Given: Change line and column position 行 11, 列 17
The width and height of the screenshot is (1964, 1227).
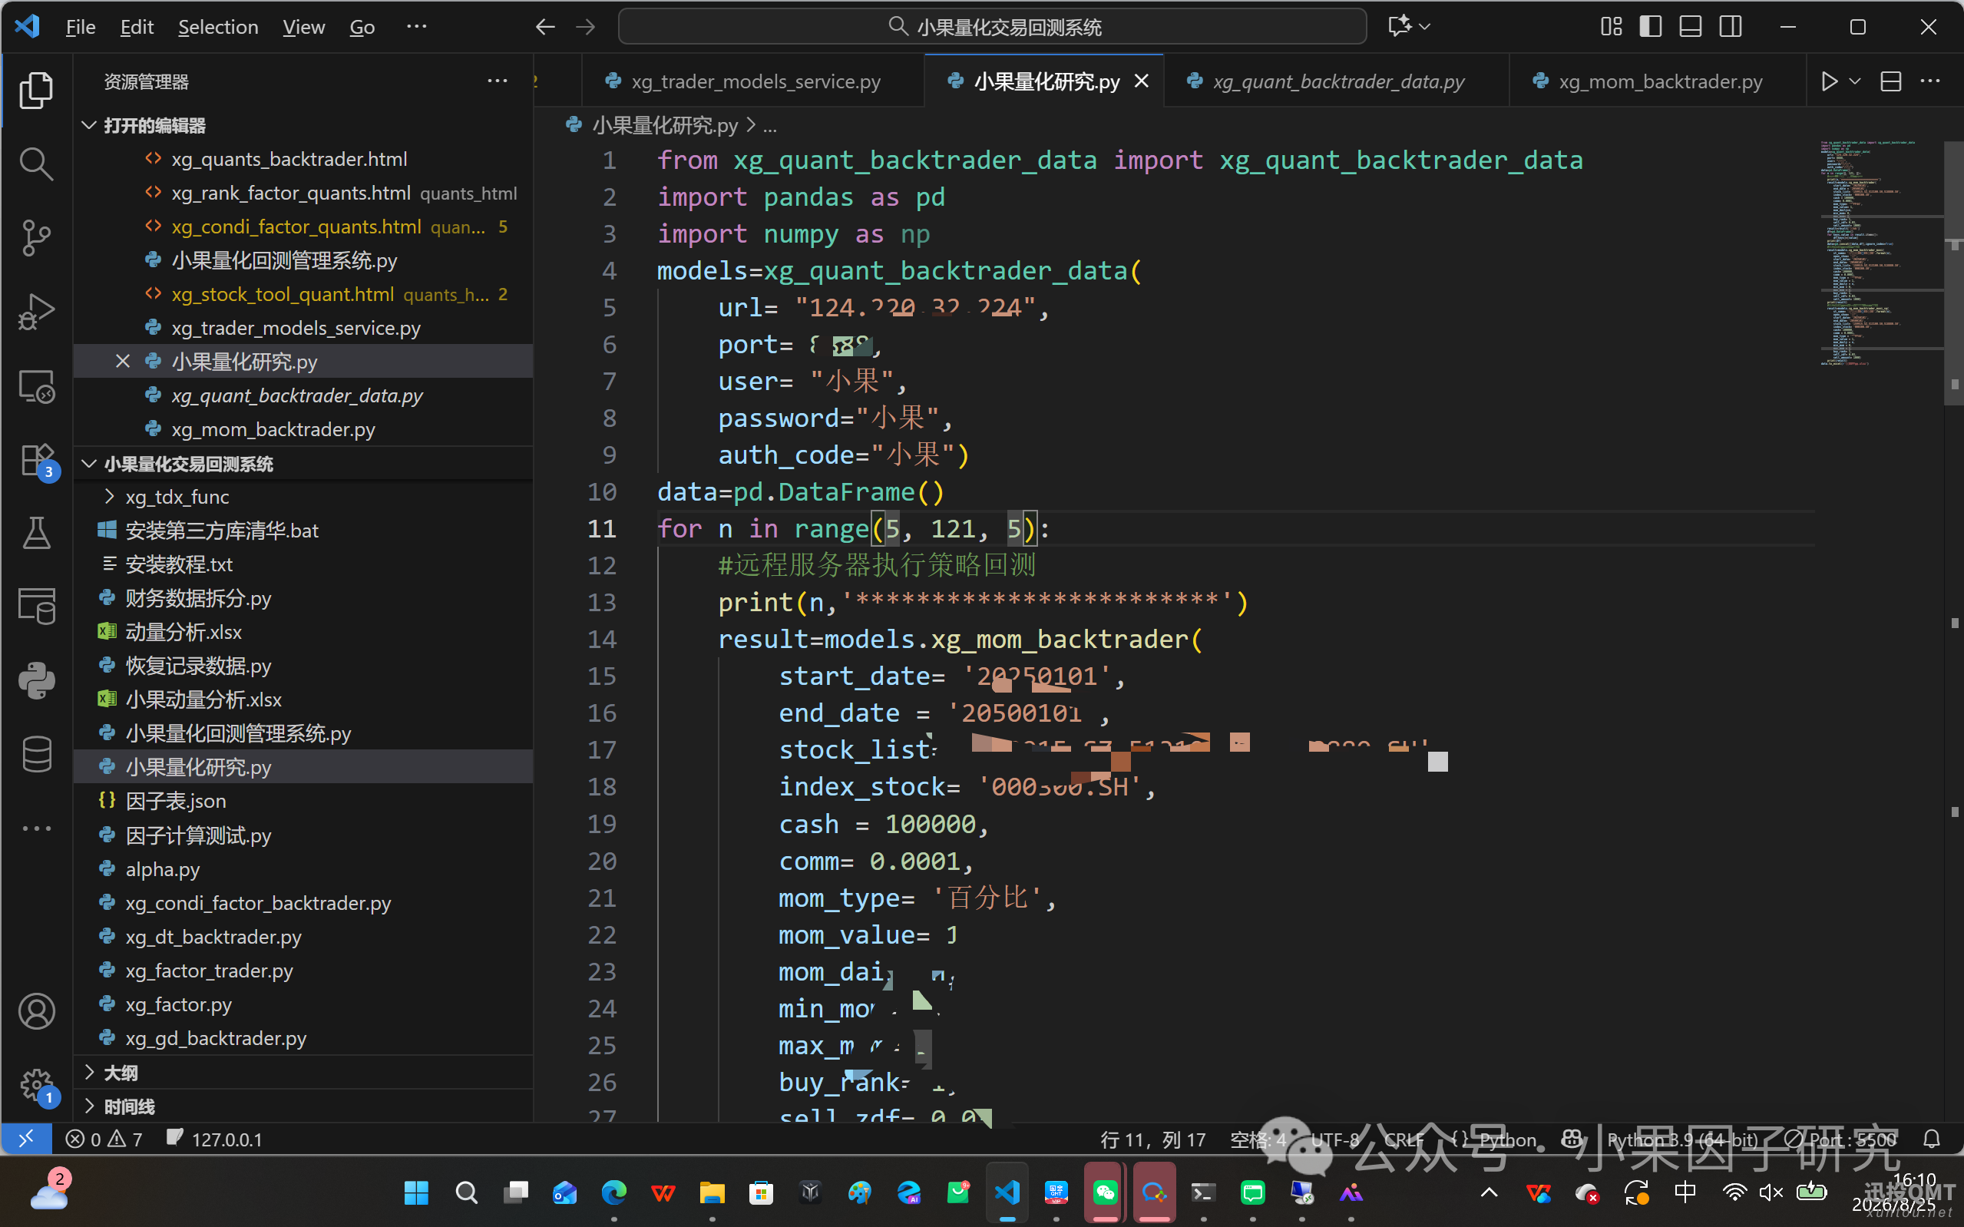Looking at the screenshot, I should [1152, 1139].
